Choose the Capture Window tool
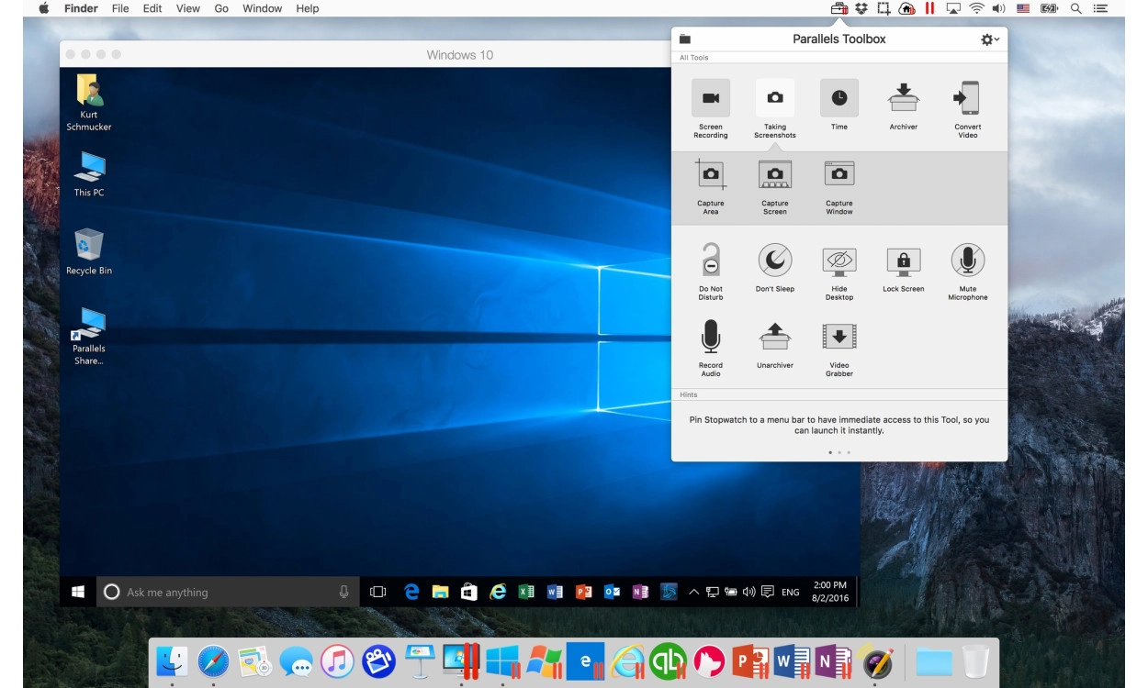The height and width of the screenshot is (688, 1148). [838, 174]
